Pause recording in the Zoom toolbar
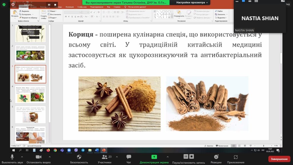293x165 pixels. pyautogui.click(x=186, y=156)
